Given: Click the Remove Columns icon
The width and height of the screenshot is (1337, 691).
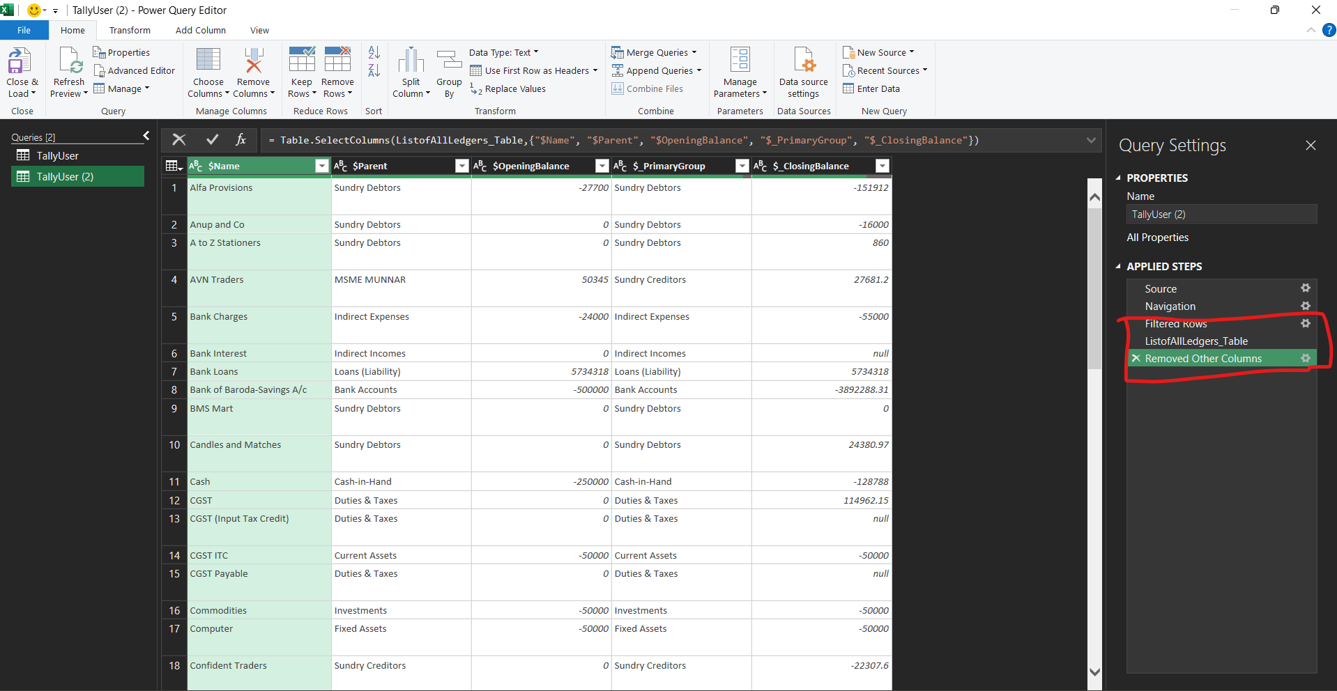Looking at the screenshot, I should click(x=254, y=61).
